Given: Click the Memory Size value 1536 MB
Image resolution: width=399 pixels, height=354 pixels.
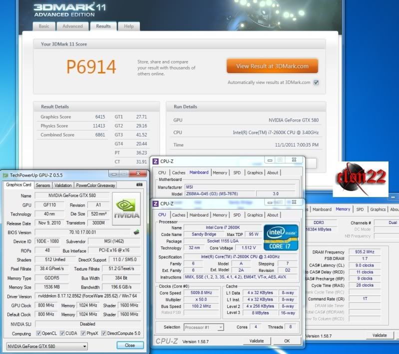Looking at the screenshot, I should (51, 287).
